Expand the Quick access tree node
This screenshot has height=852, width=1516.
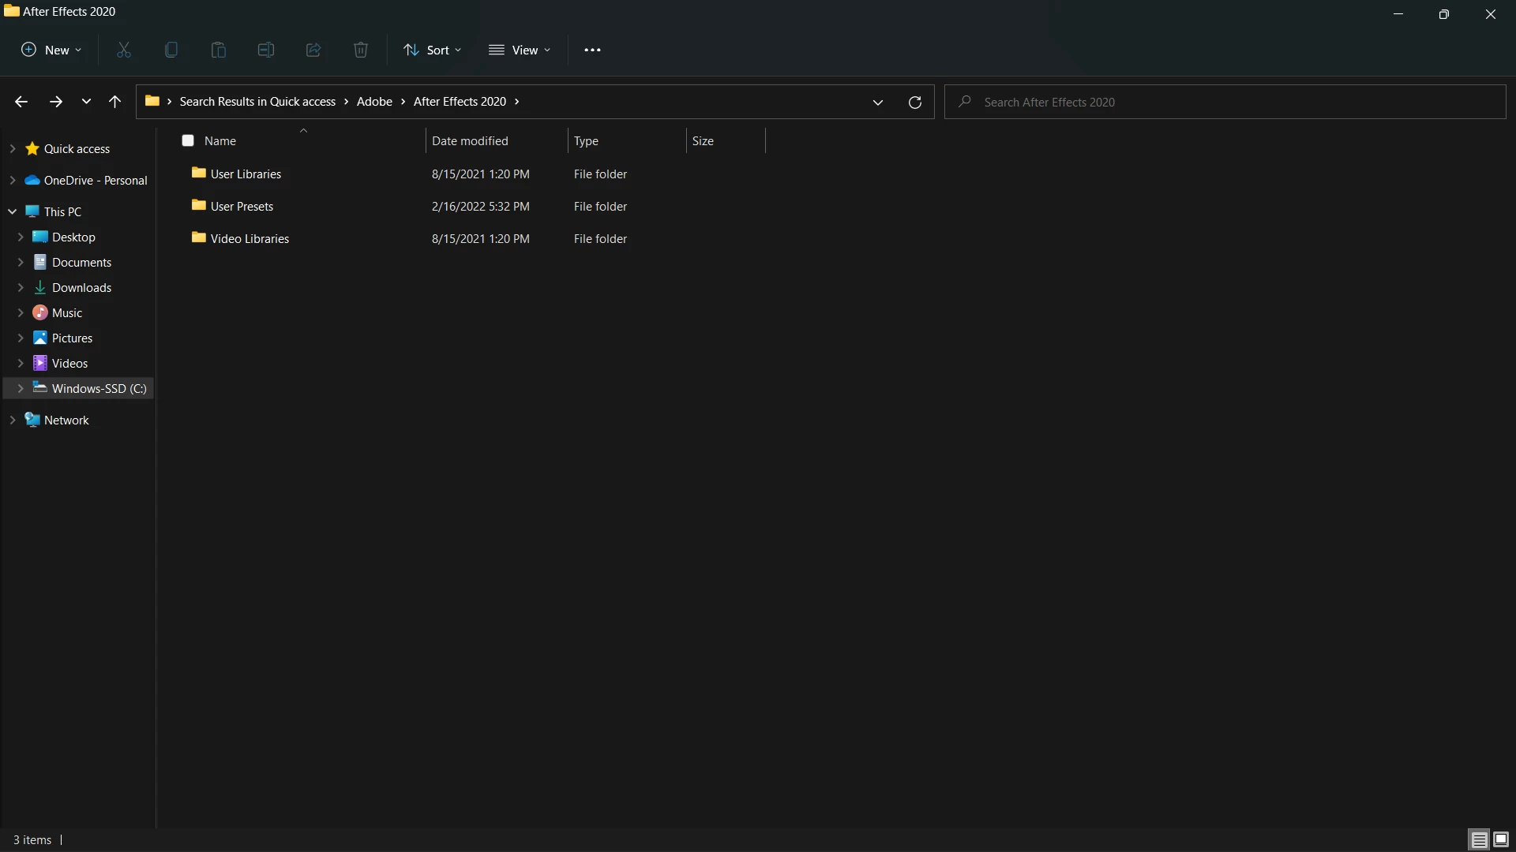click(13, 148)
